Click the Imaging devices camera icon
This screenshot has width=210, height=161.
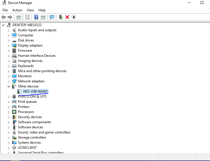(14, 61)
